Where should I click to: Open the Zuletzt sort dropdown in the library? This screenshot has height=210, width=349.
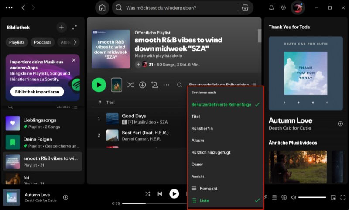point(67,107)
